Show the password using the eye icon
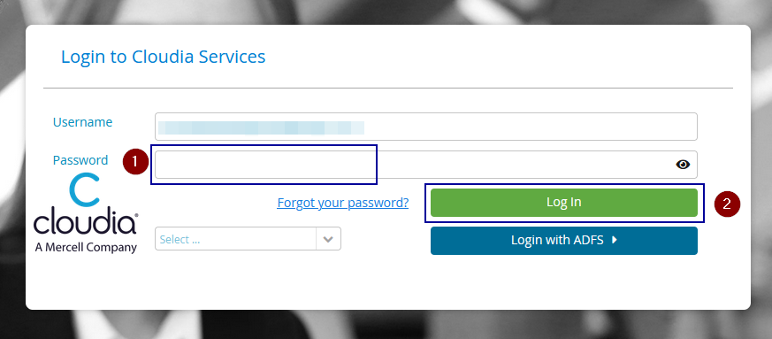 [x=683, y=165]
